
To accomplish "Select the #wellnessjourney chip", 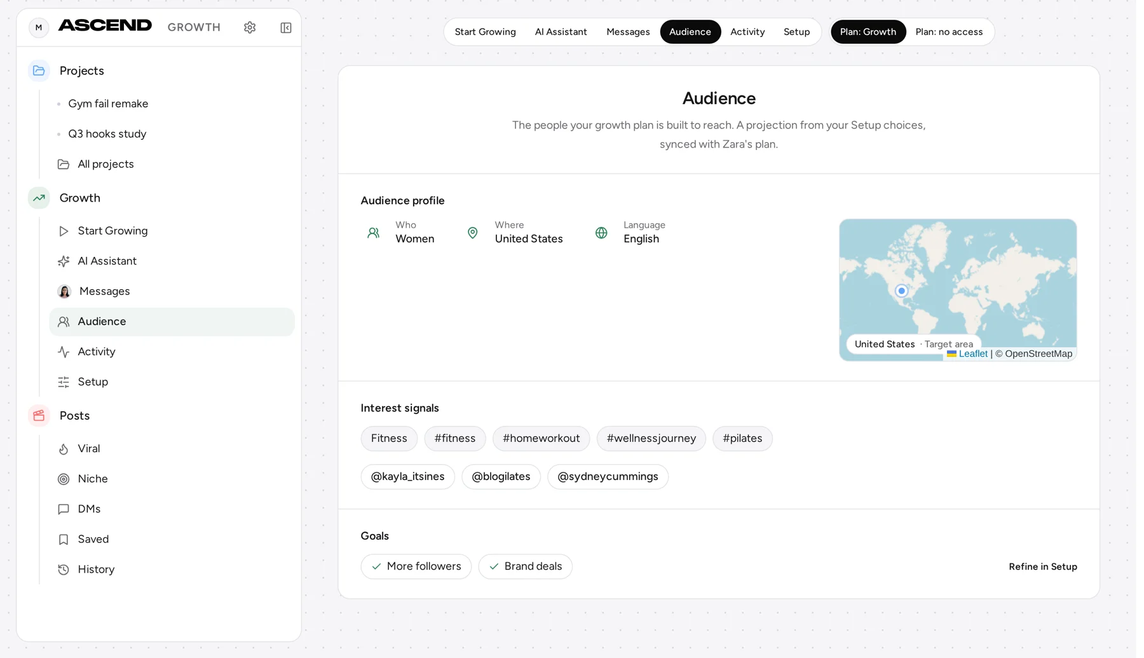I will 651,439.
